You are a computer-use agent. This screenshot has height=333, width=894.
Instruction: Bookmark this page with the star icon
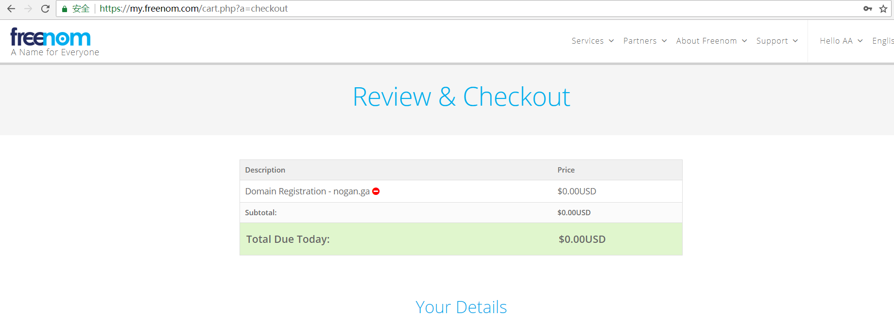click(x=883, y=9)
